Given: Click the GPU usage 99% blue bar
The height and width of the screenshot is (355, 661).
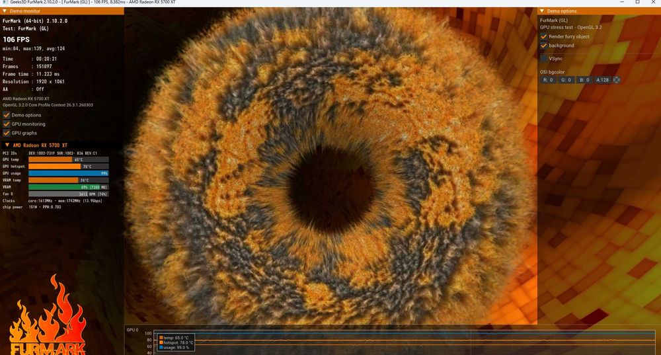Looking at the screenshot, I should pos(68,173).
